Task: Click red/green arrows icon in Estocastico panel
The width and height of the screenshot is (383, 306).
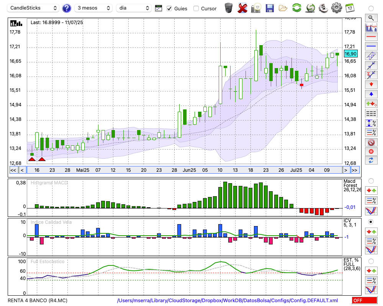Action: pyautogui.click(x=371, y=270)
